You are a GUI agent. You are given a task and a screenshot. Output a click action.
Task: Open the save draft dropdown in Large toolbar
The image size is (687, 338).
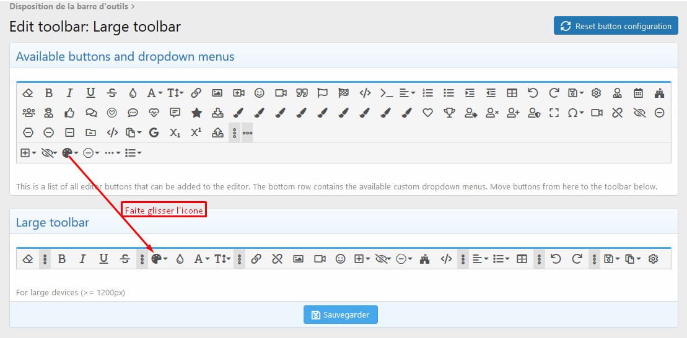pyautogui.click(x=611, y=259)
